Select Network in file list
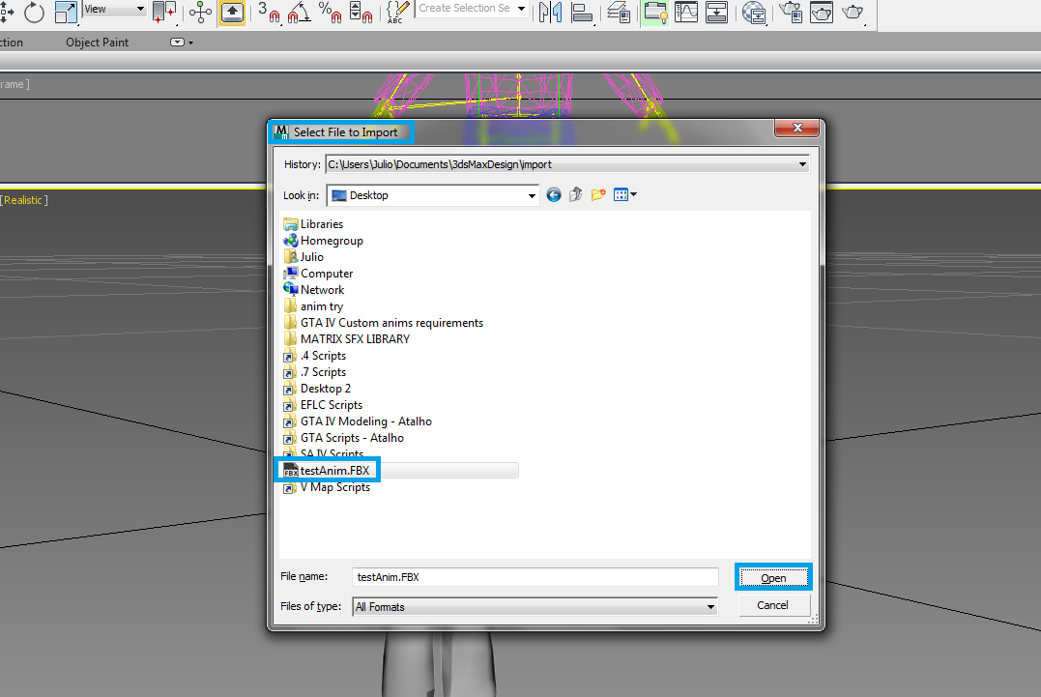This screenshot has width=1041, height=697. pyautogui.click(x=313, y=289)
